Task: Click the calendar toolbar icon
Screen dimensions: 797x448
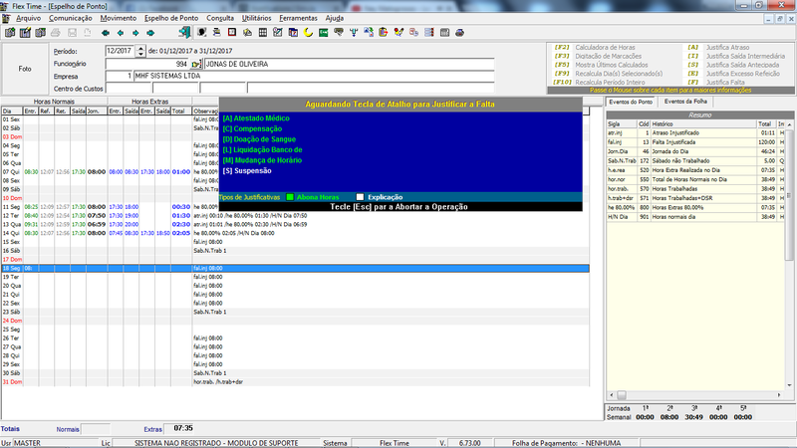Action: click(293, 33)
